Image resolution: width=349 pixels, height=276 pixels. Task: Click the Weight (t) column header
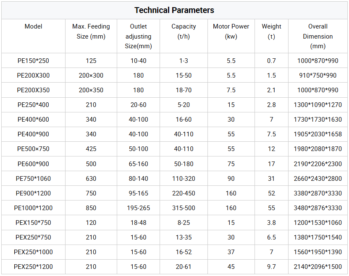[271, 31]
